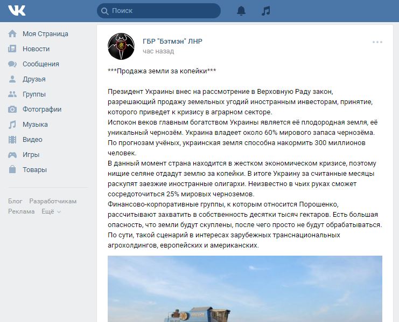Screen dimensions: 399x322
Task: Open Группы in the sidebar
Action: point(34,94)
